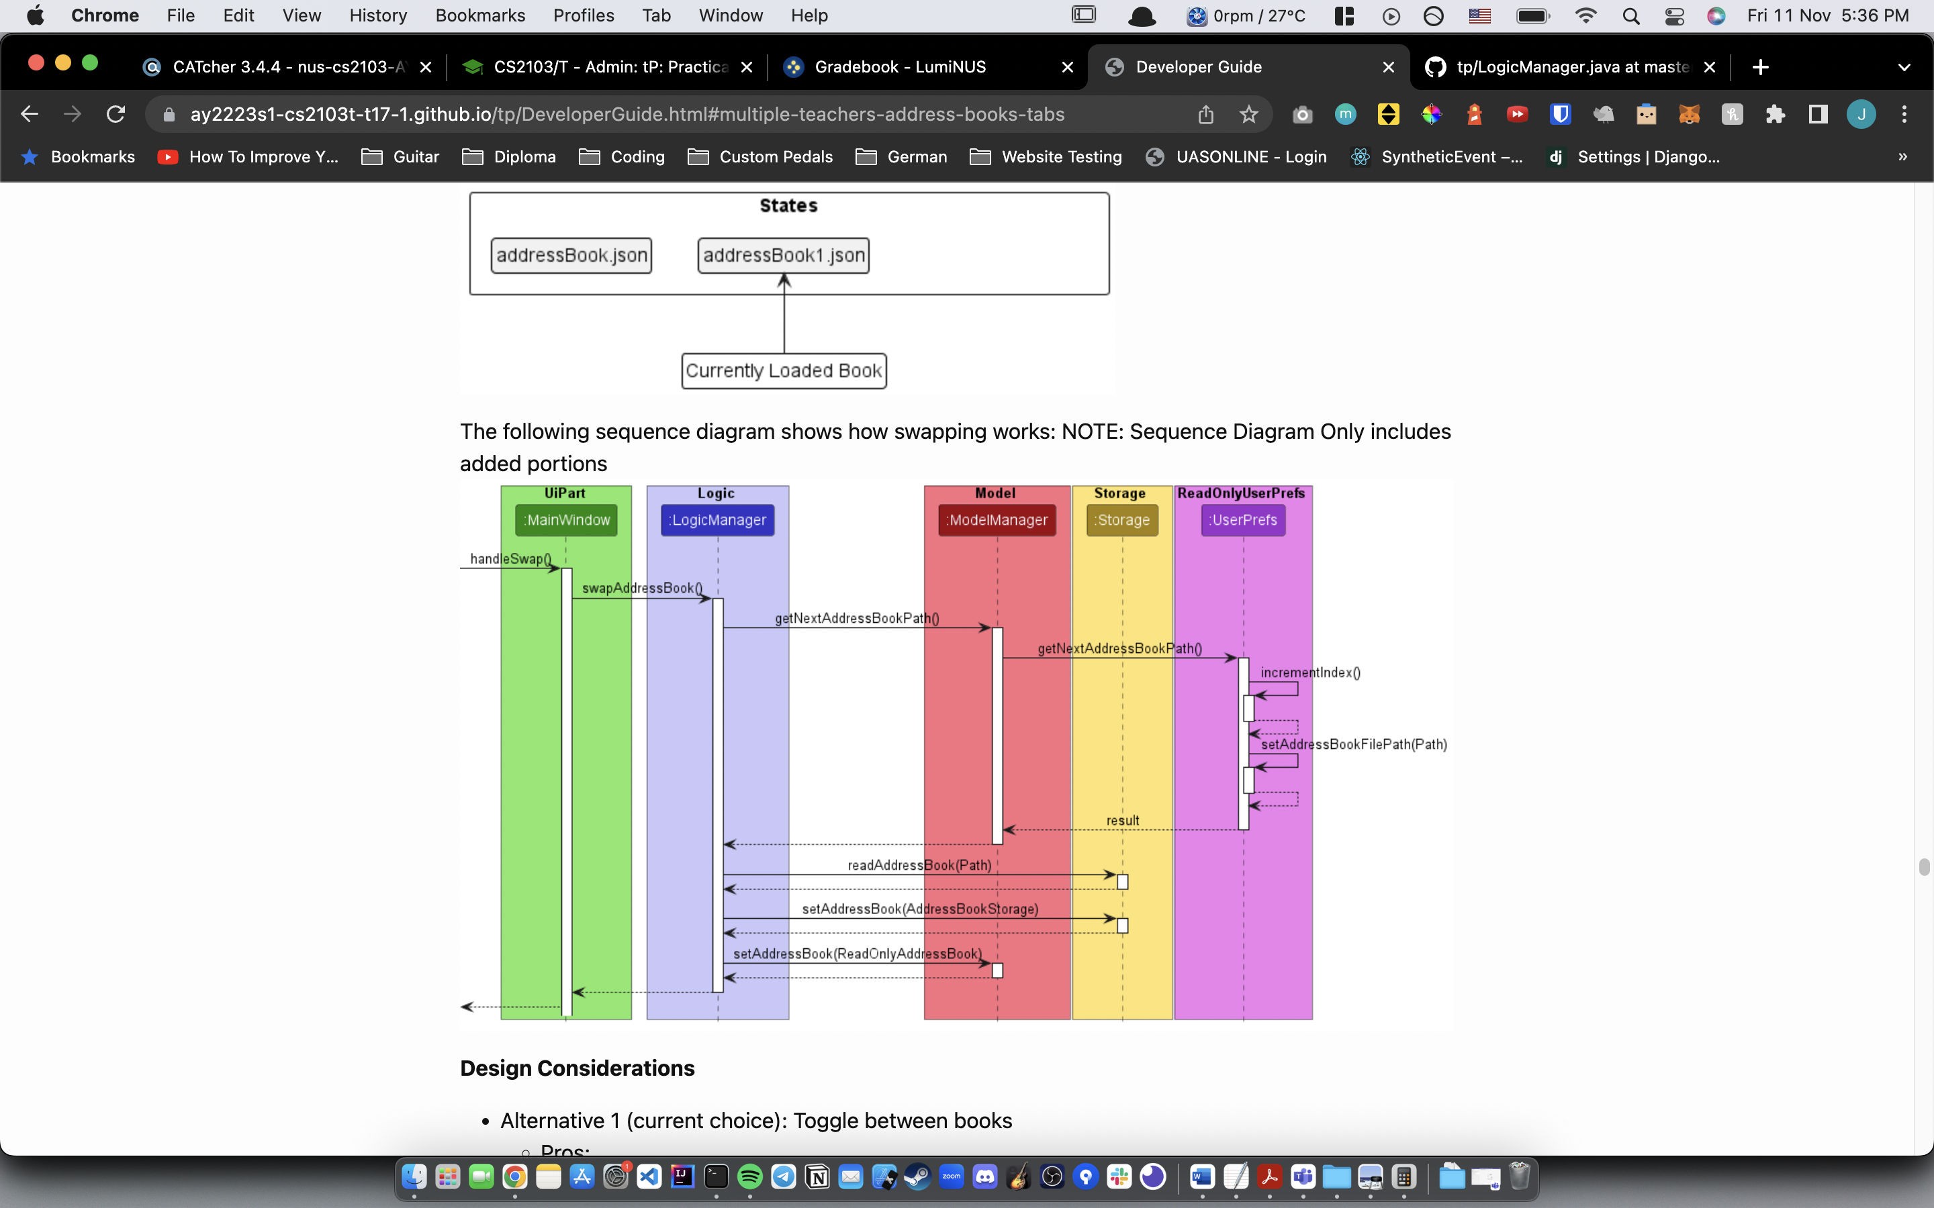Show hidden bookmarks overflow chevron

[1903, 156]
